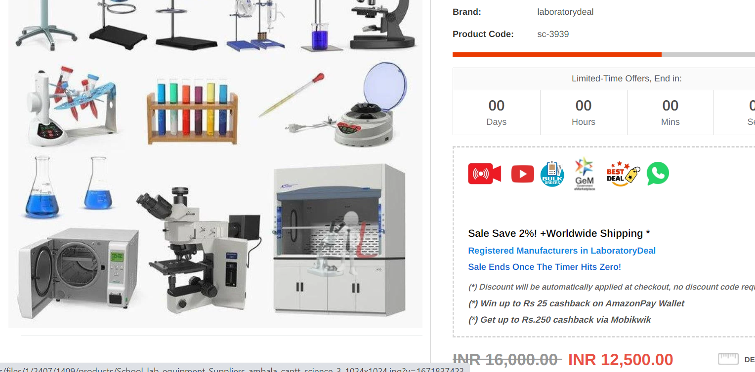Click the ruler size guide icon
Screen dimensions: 755x372
pyautogui.click(x=728, y=359)
